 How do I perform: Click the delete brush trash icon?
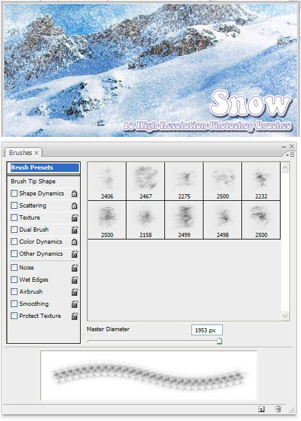tap(278, 409)
